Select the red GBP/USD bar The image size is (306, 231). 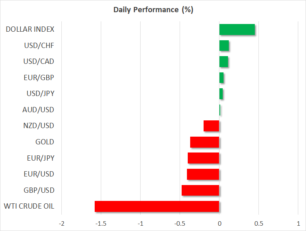coord(200,190)
